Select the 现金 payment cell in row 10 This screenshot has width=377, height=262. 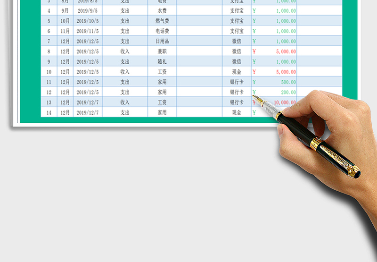coord(237,72)
